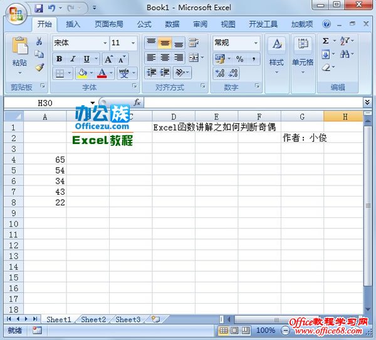Image resolution: width=376 pixels, height=340 pixels.
Task: Center text horizontally
Action: (165, 58)
